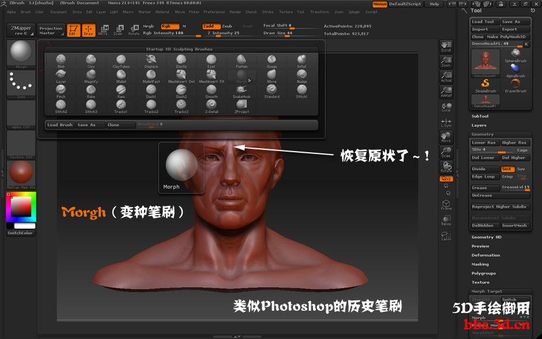This screenshot has height=339, width=542.
Task: Pick the Rake brush
Action: [x=91, y=92]
